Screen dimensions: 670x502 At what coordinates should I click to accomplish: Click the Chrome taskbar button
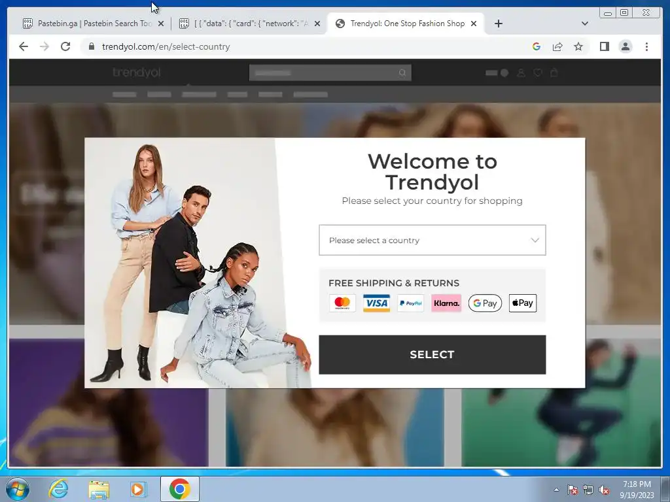(x=179, y=489)
